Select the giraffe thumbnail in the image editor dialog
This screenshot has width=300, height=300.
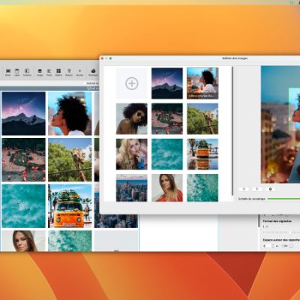click(x=202, y=118)
